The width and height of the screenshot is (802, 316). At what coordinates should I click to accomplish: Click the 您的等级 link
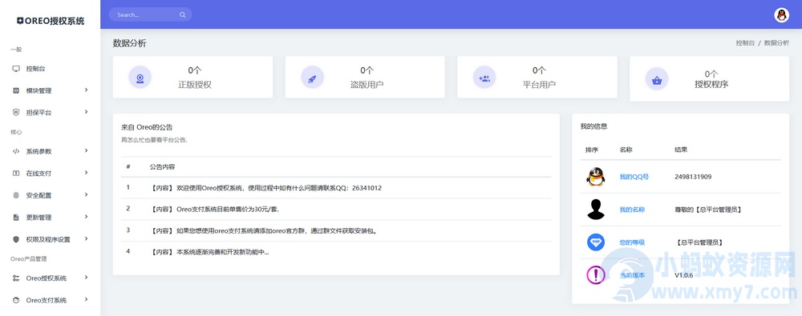(632, 242)
